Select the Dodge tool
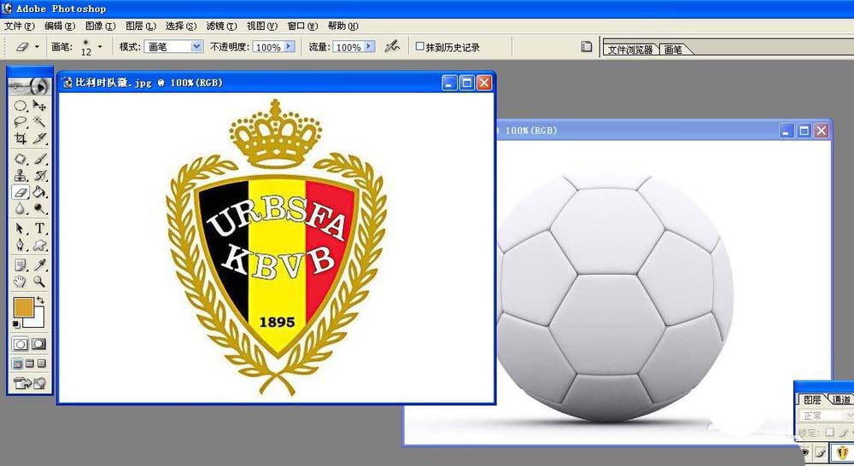This screenshot has height=466, width=854. click(39, 208)
